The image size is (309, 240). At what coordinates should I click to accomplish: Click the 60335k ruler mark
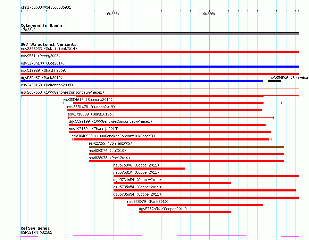point(113,14)
